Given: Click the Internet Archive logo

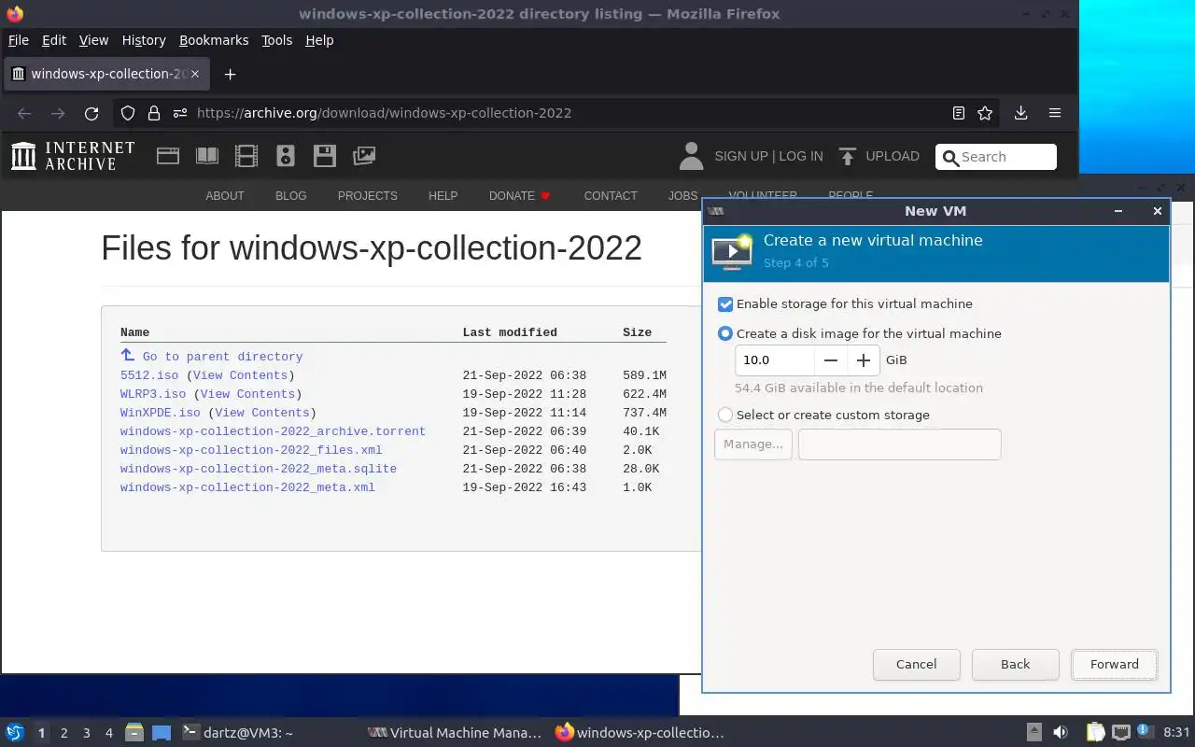Looking at the screenshot, I should 73,156.
